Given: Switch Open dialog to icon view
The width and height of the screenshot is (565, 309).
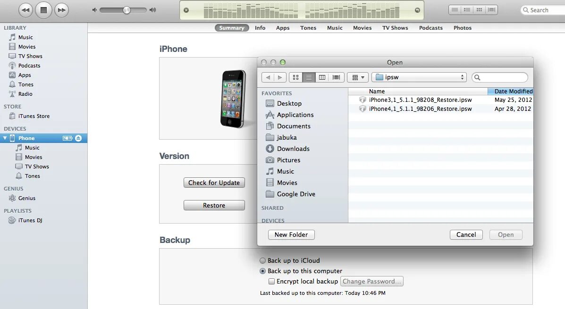Looking at the screenshot, I should [x=295, y=77].
